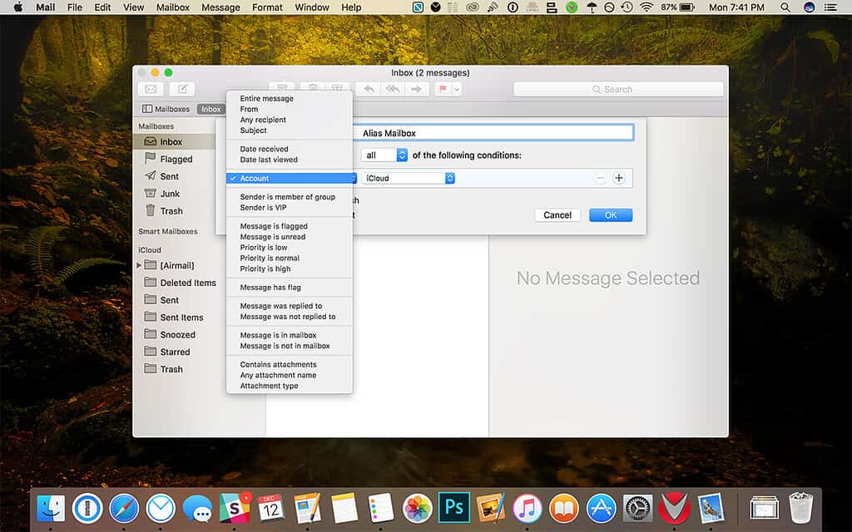This screenshot has height=532, width=852.
Task: Select 'Sender is VIP' option
Action: tap(263, 208)
